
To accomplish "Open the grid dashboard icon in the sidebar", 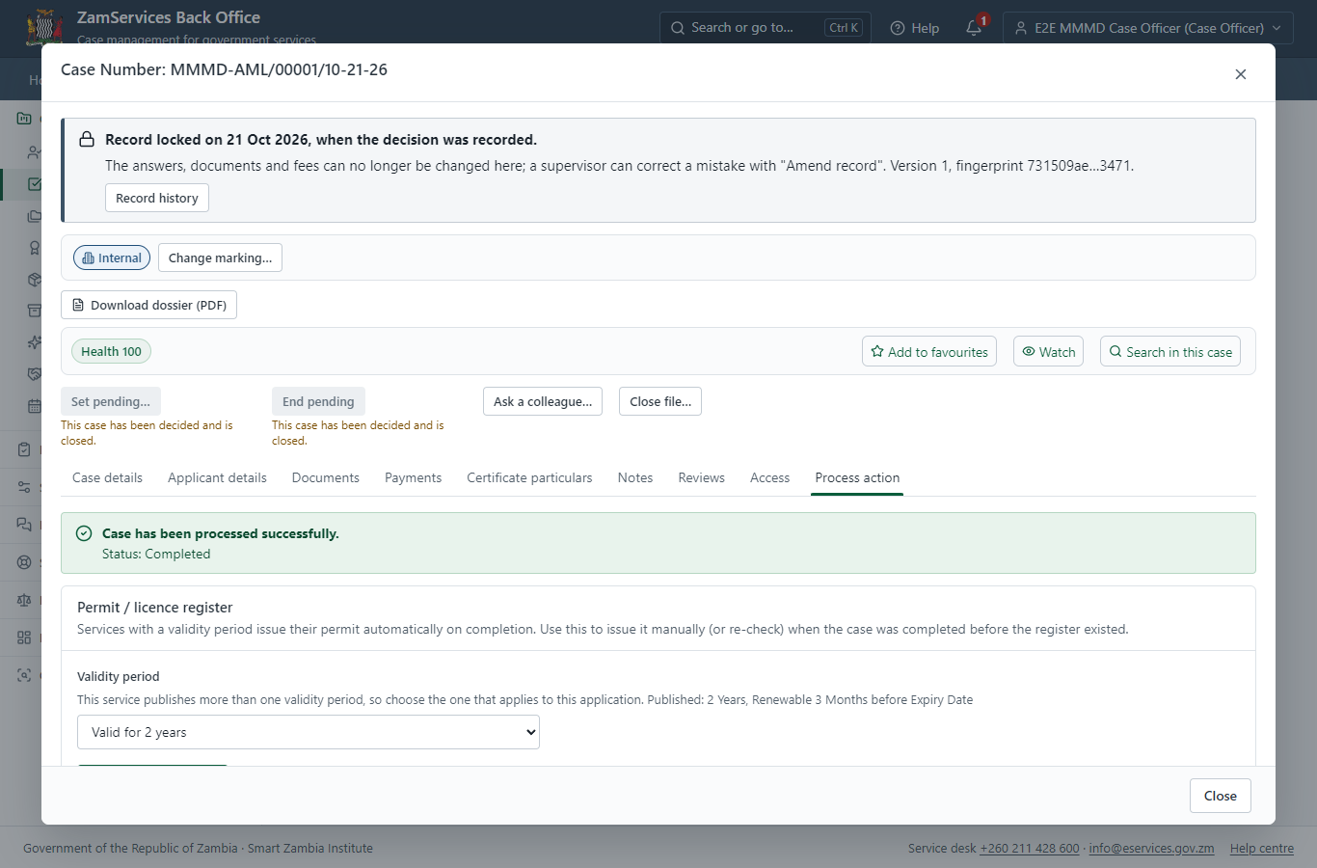I will [x=24, y=637].
